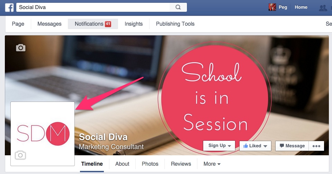
Task: Open the Insights tab
Action: (134, 24)
